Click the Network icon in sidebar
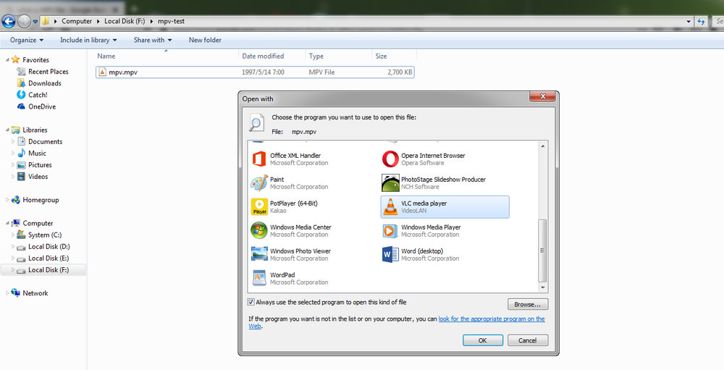724x370 pixels. tap(16, 293)
